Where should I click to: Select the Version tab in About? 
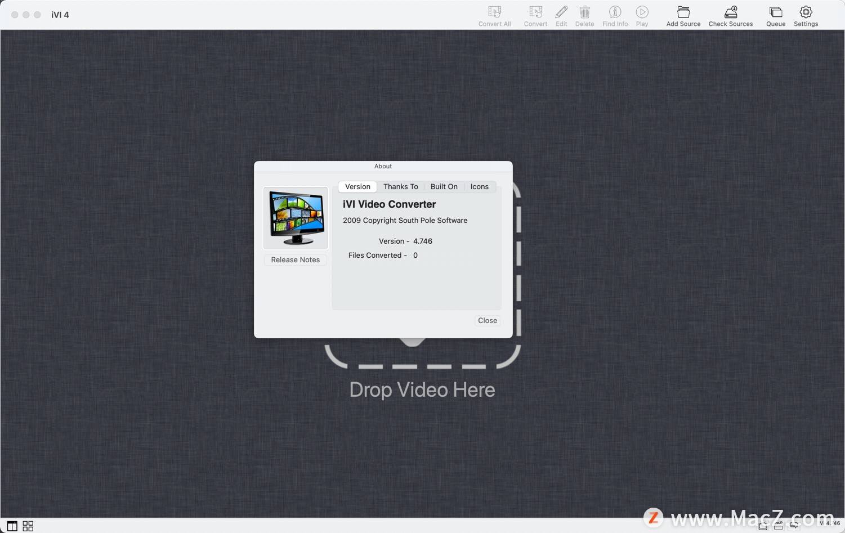point(357,187)
